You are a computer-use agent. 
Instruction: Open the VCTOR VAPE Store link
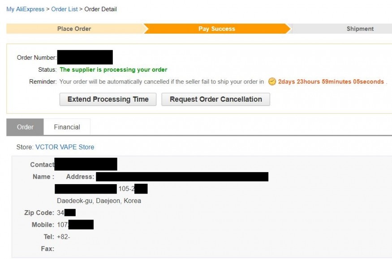tap(65, 147)
